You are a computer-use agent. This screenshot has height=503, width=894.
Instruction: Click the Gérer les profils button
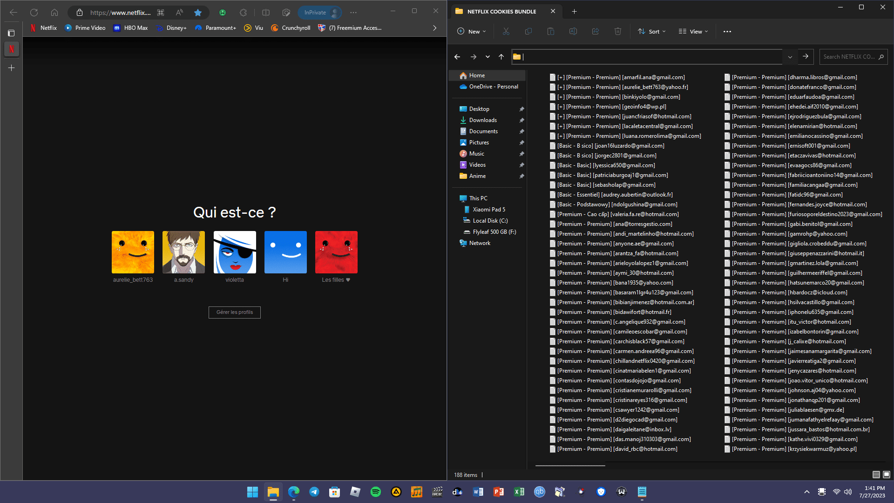coord(235,312)
